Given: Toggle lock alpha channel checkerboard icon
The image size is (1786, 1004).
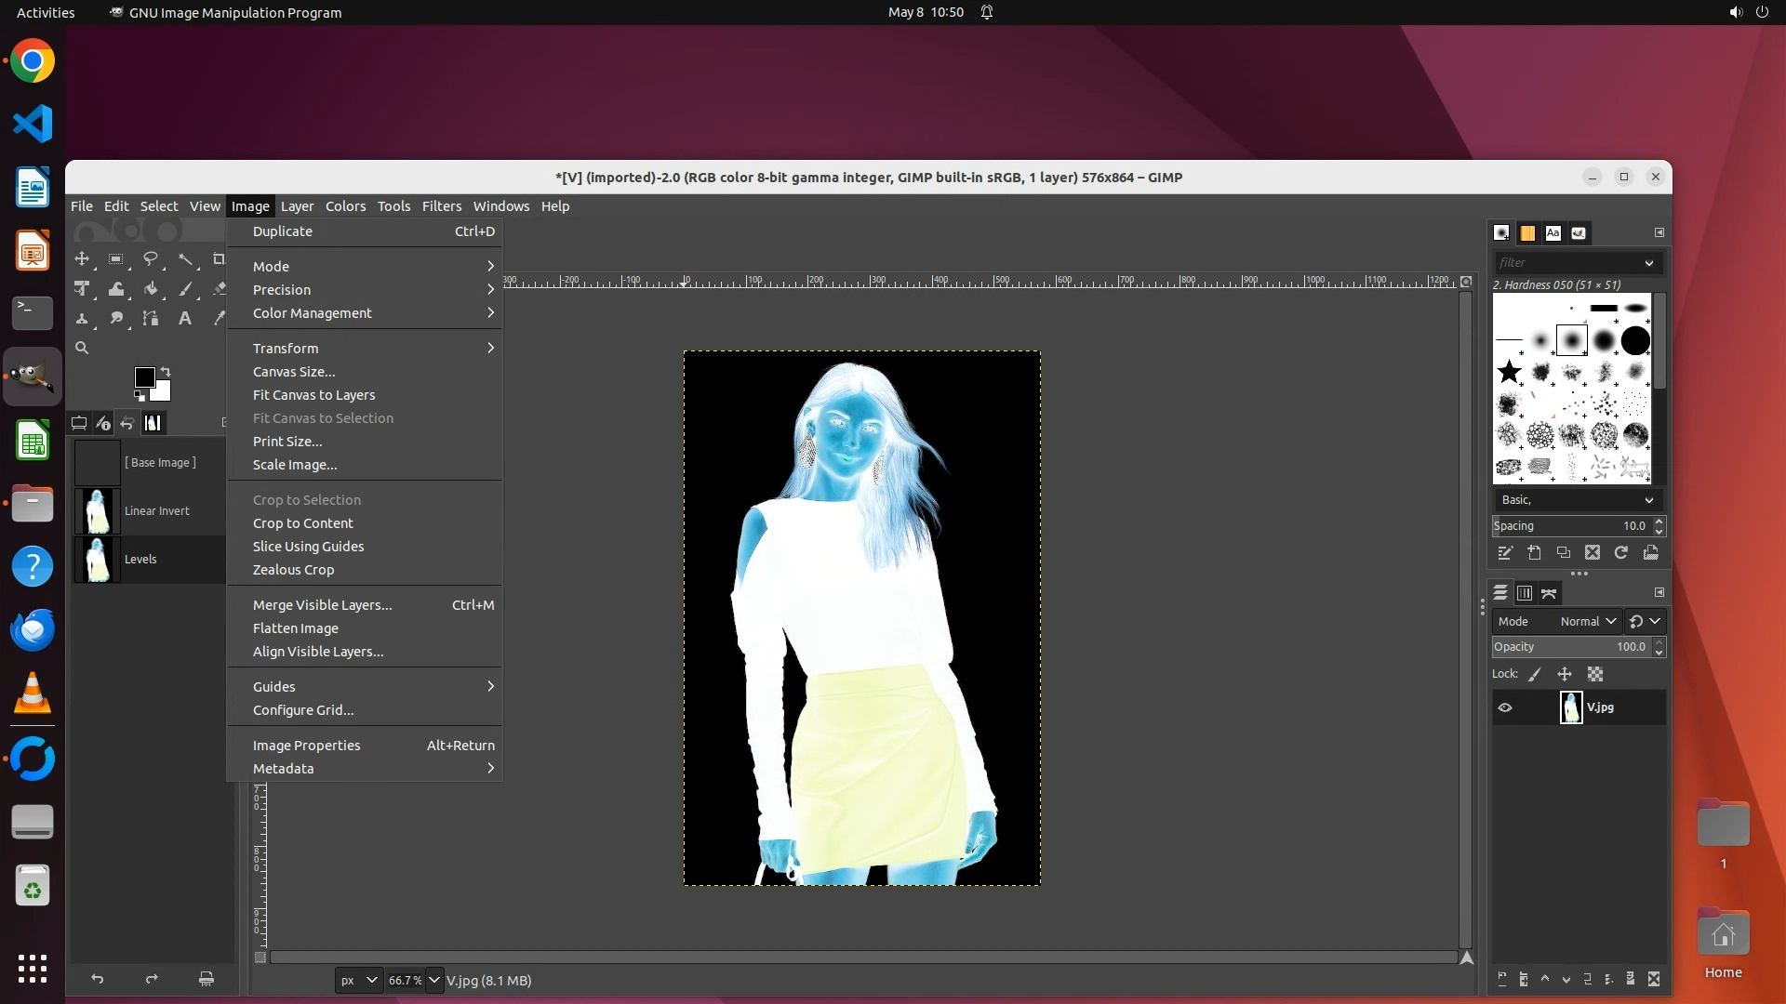Looking at the screenshot, I should click(1595, 674).
